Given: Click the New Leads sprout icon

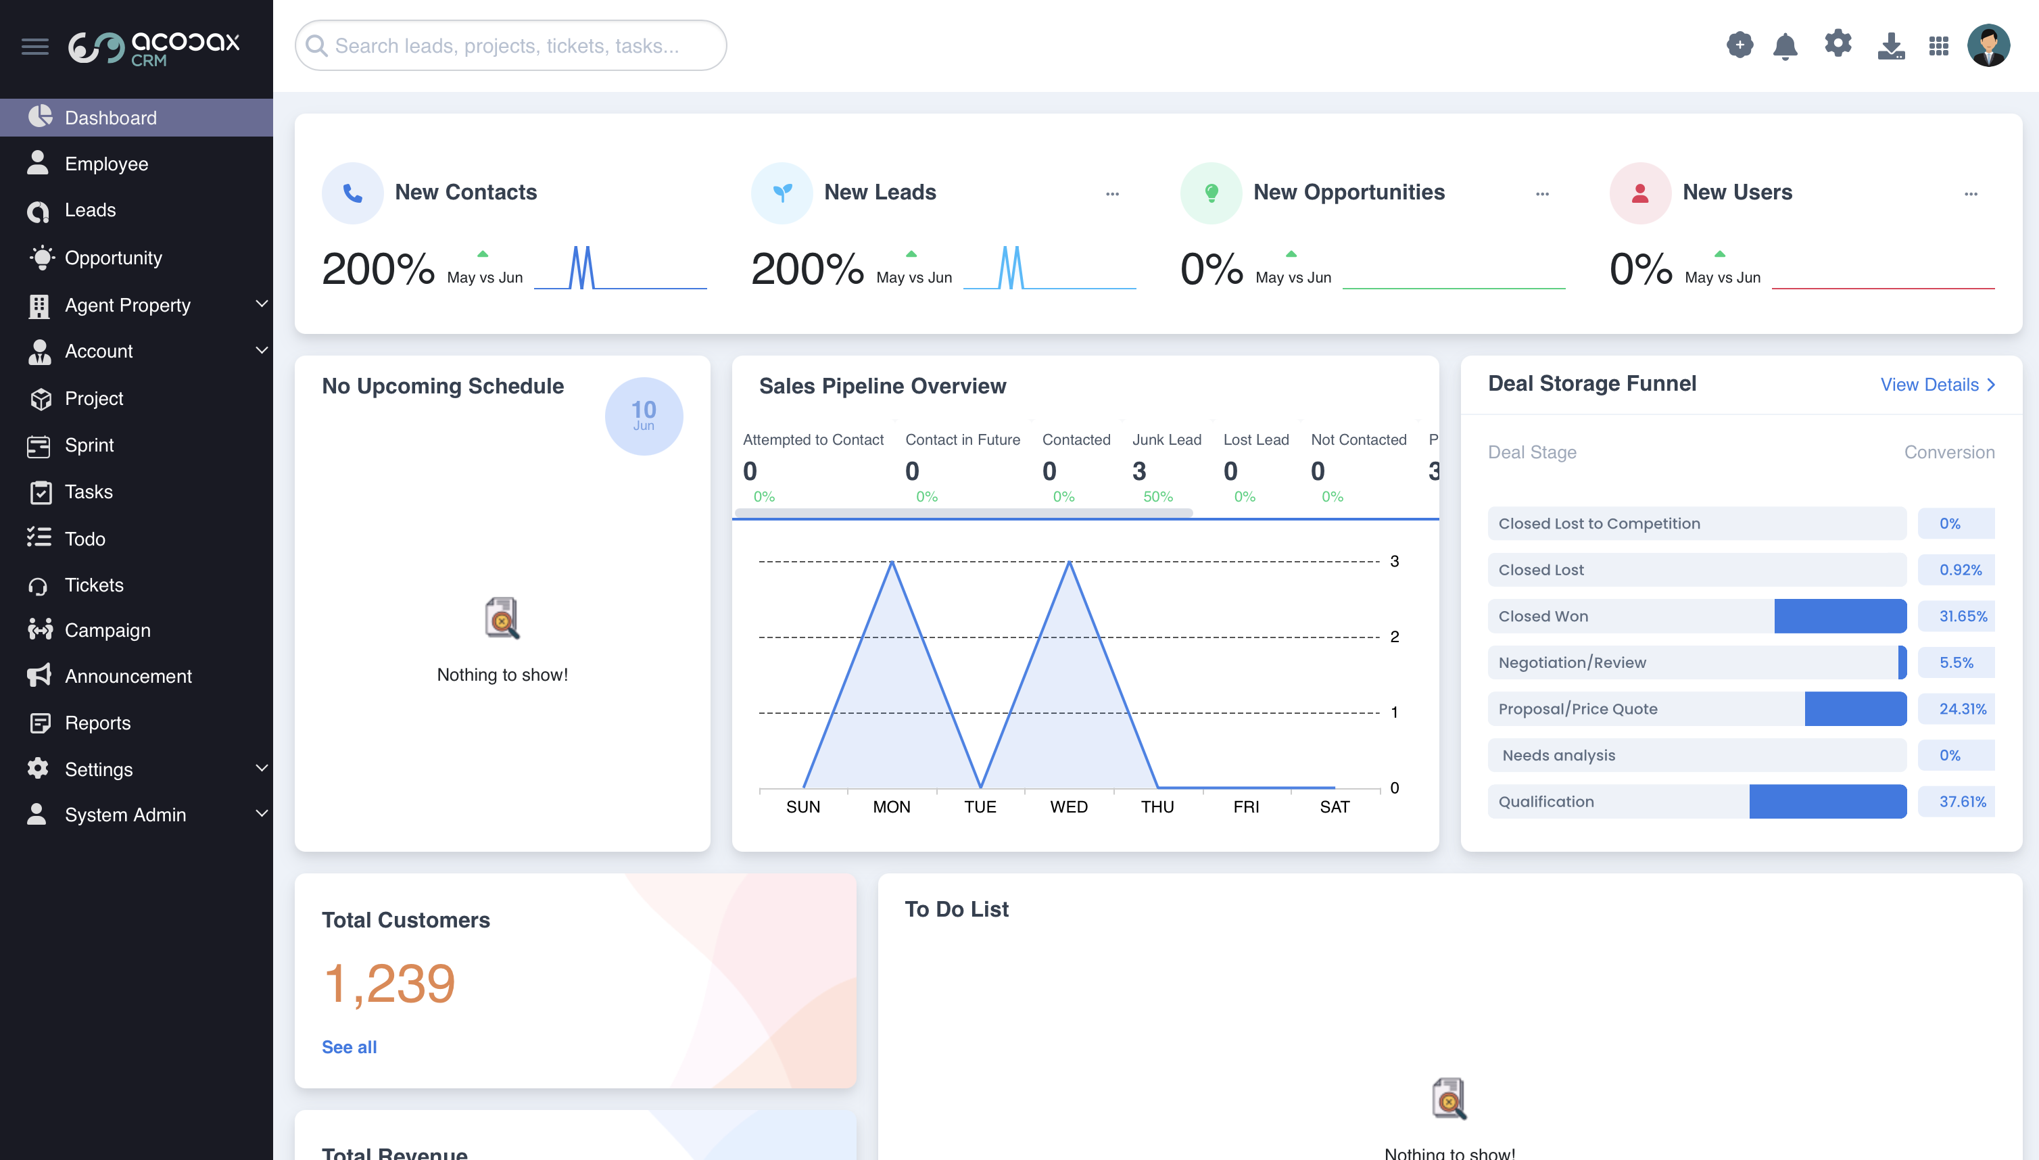Looking at the screenshot, I should [782, 193].
